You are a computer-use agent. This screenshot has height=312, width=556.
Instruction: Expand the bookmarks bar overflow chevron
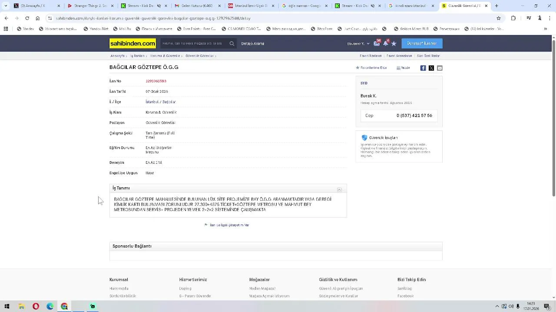click(x=546, y=29)
